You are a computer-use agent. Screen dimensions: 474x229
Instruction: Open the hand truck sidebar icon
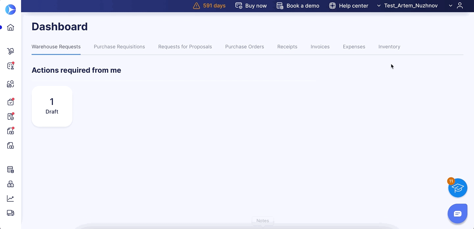11,51
